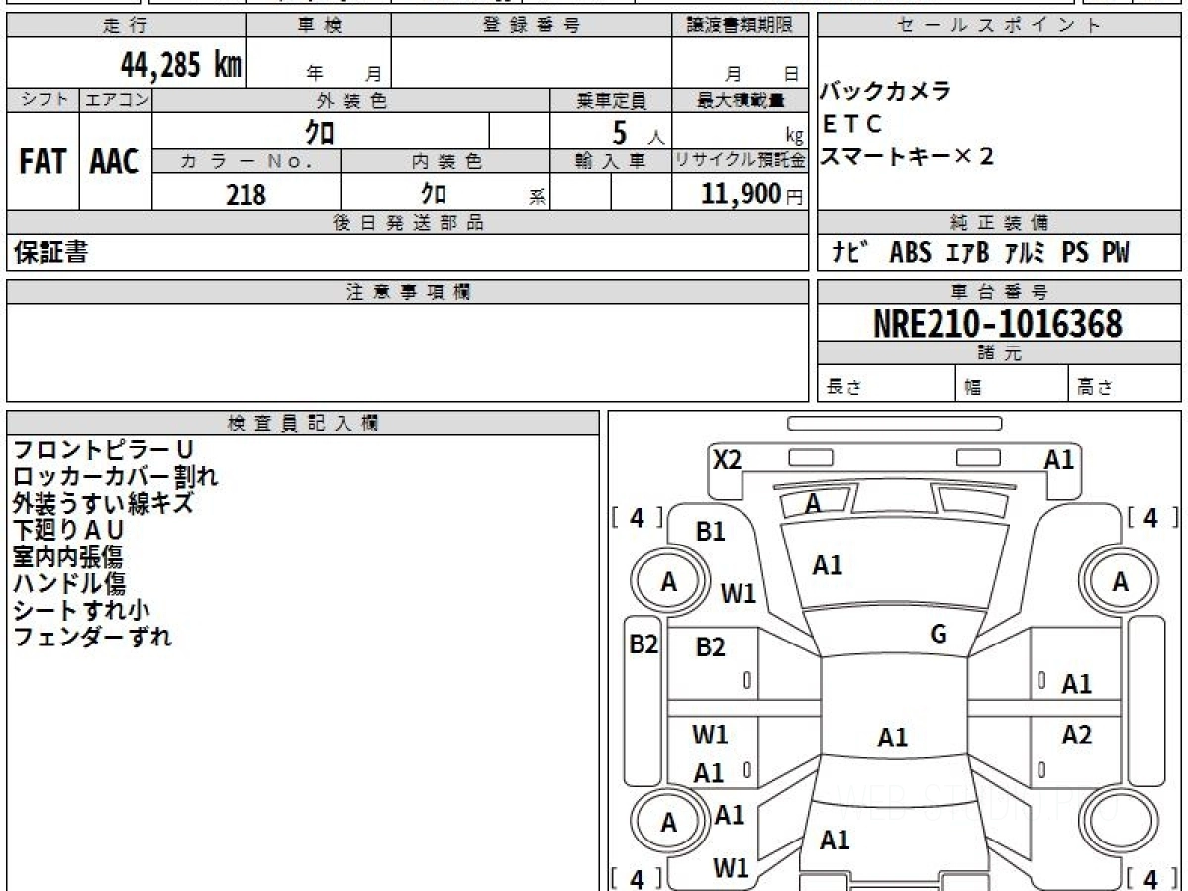1188x891 pixels.
Task: Select the ABS equipment label
Action: pyautogui.click(x=910, y=252)
